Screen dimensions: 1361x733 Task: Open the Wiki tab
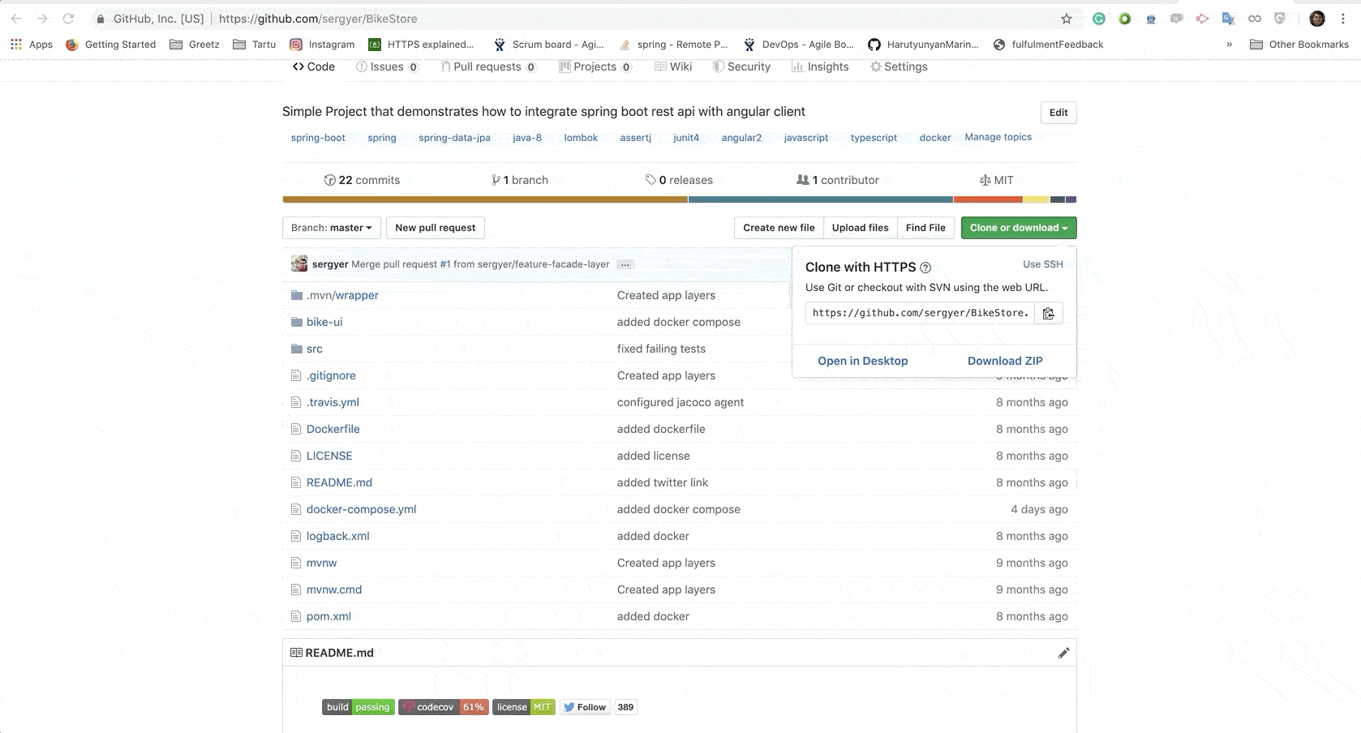673,66
